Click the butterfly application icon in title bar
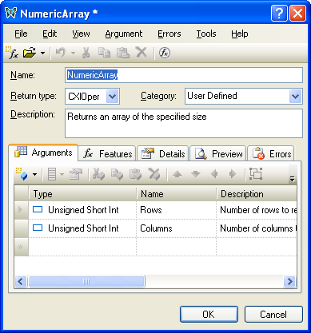311x333 pixels. (x=11, y=13)
